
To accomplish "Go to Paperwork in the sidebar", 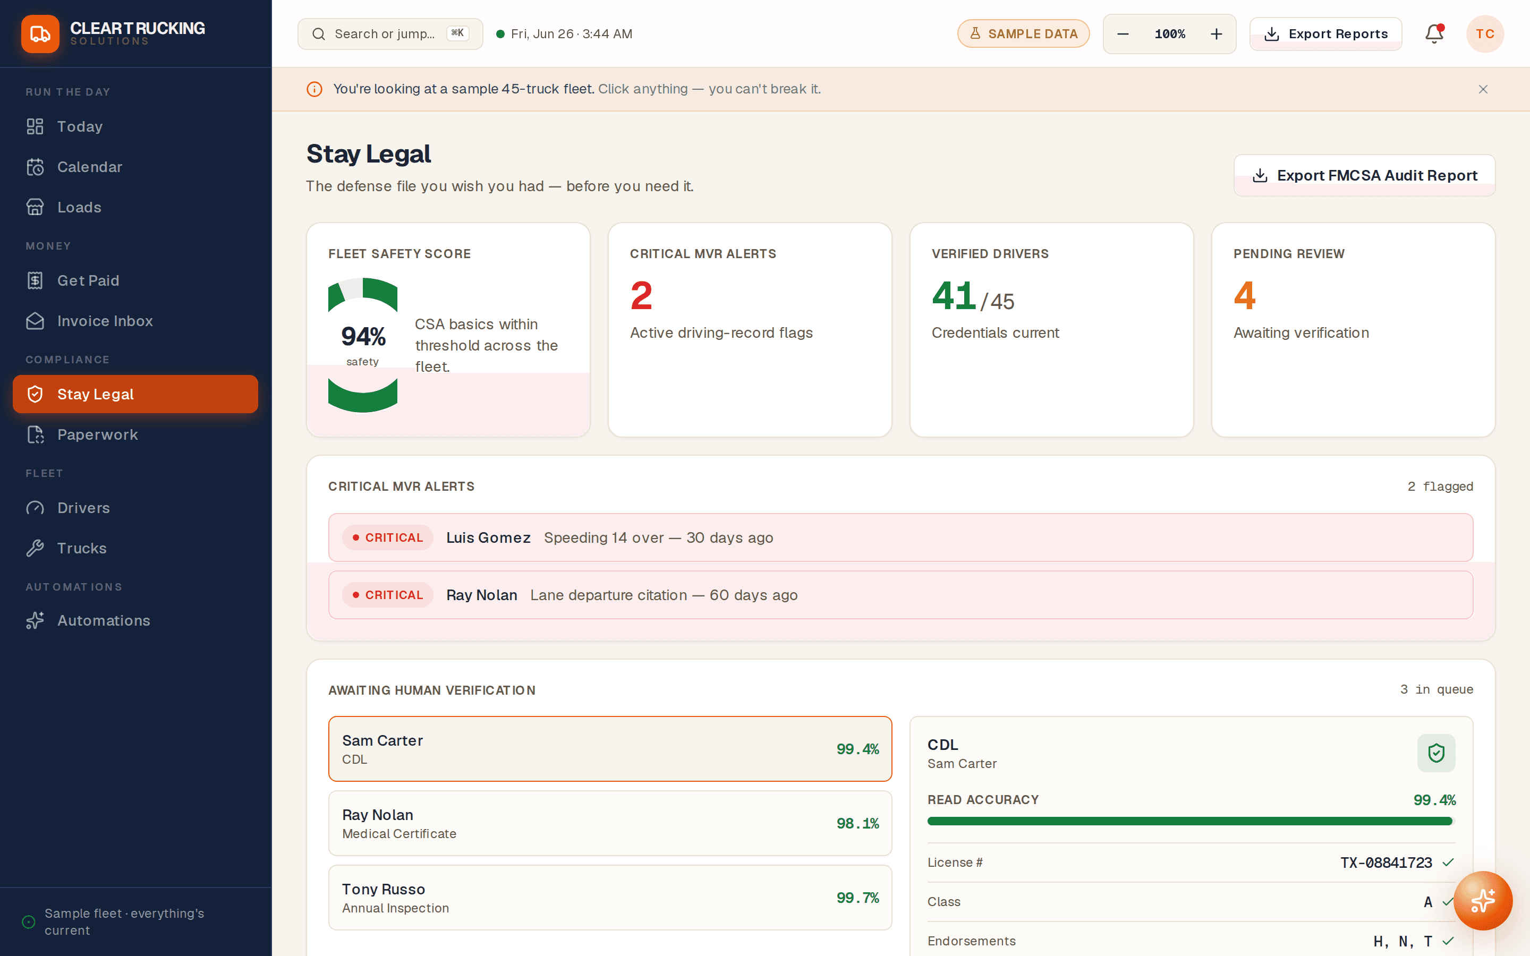I will (135, 435).
